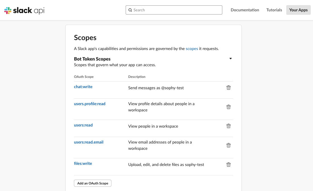Open the chat:write scope link
Viewport: 313px width, 191px height.
click(83, 87)
